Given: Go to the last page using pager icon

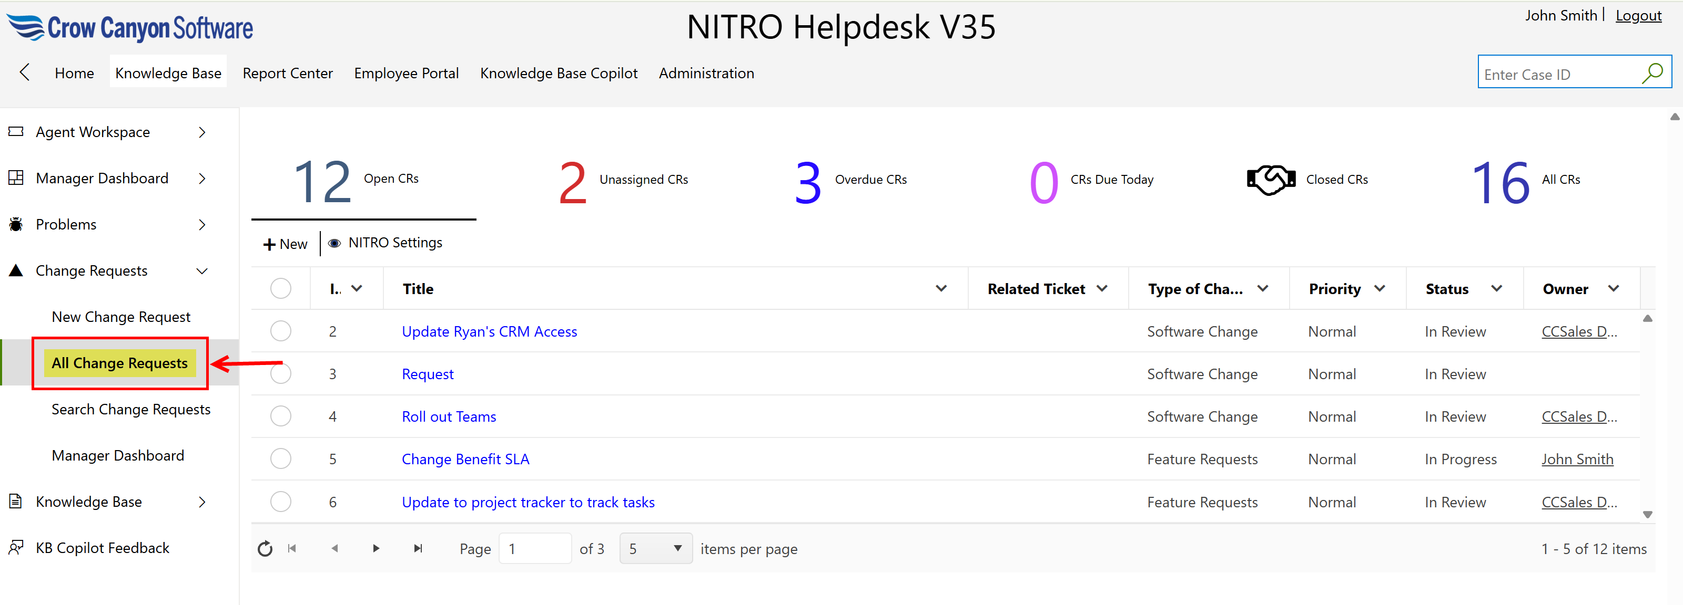Looking at the screenshot, I should [x=418, y=549].
